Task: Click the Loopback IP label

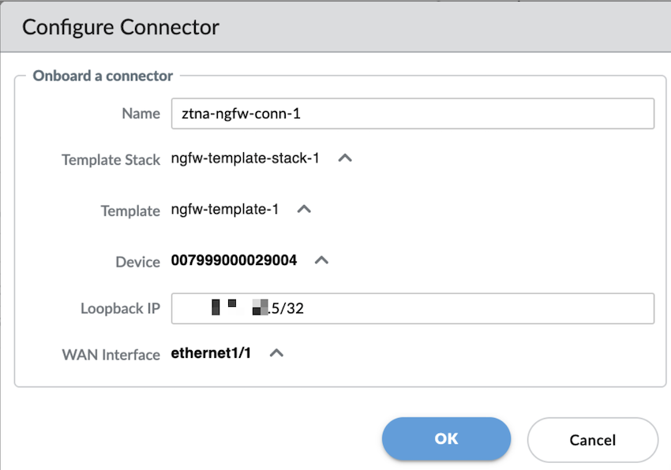Action: point(120,308)
